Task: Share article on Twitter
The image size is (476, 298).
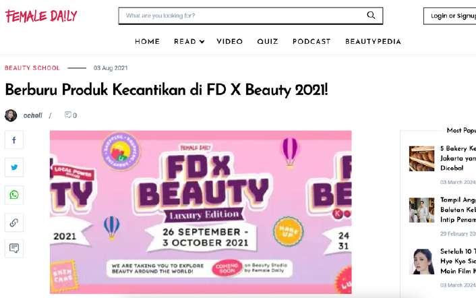Action: [14, 167]
